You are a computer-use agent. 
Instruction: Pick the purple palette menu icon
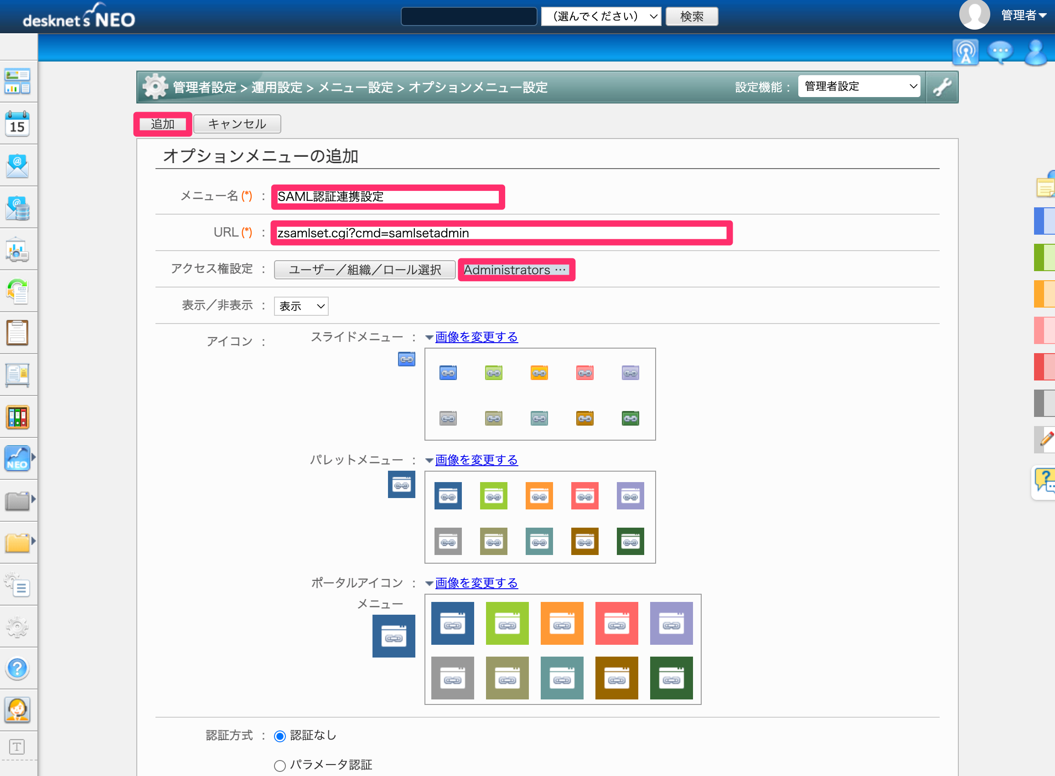coord(630,496)
